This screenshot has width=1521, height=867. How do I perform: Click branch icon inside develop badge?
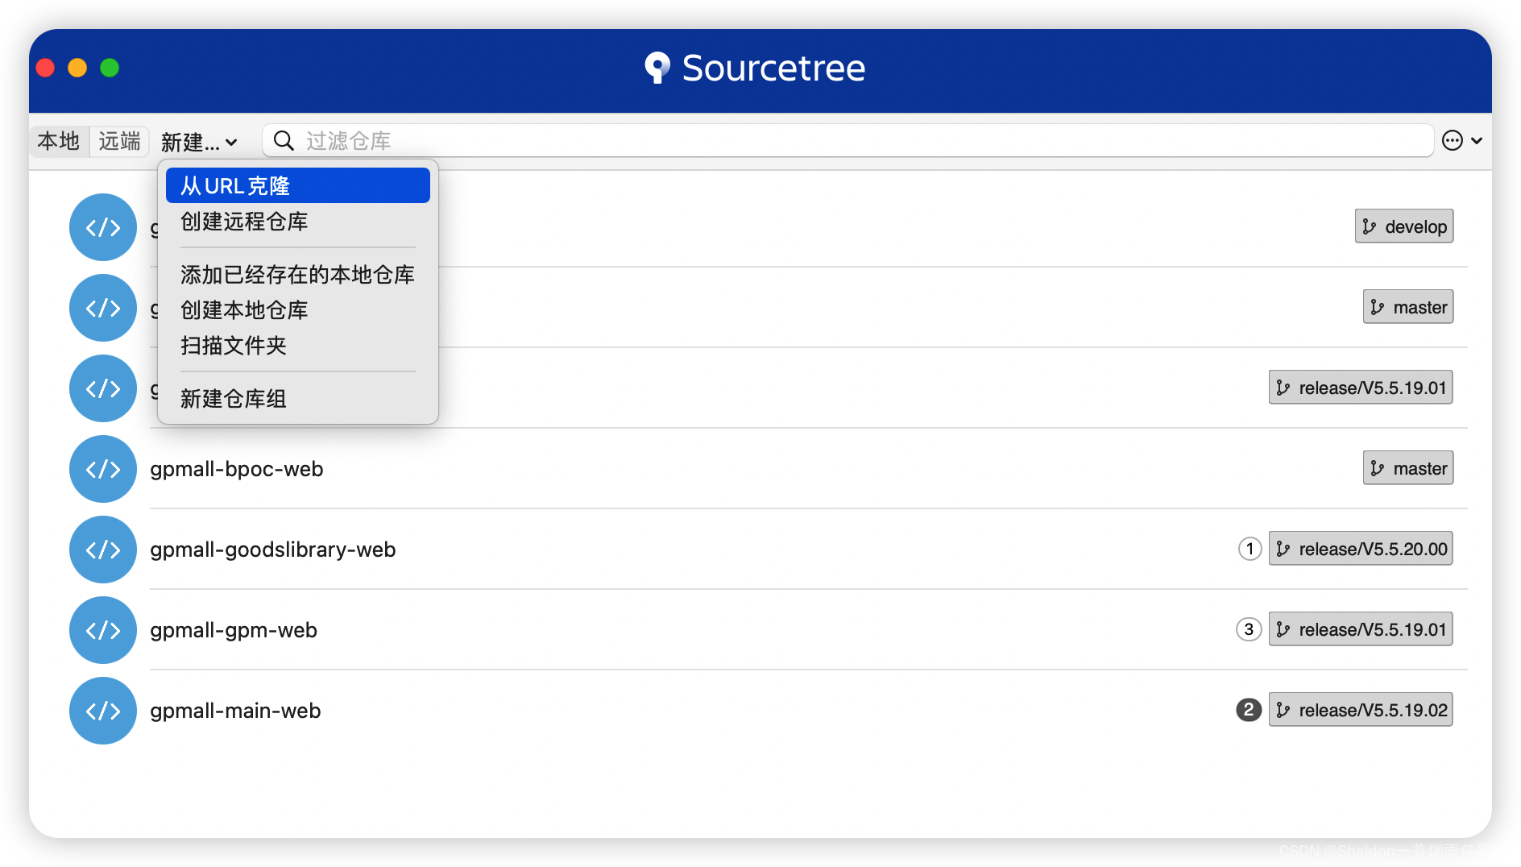pos(1369,227)
